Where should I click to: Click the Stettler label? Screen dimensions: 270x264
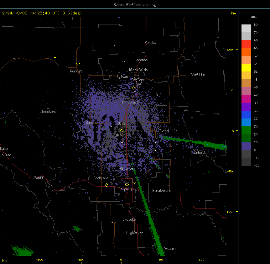pos(199,74)
